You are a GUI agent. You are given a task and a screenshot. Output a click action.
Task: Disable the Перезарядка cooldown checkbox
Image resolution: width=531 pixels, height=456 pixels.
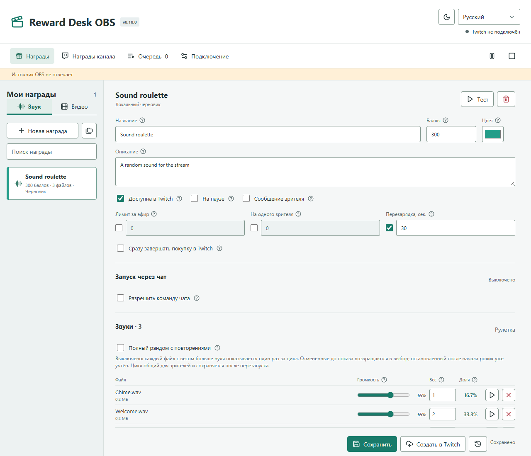(x=389, y=228)
